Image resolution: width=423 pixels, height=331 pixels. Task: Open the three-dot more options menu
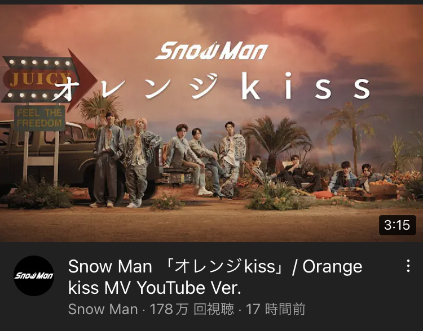tap(408, 266)
